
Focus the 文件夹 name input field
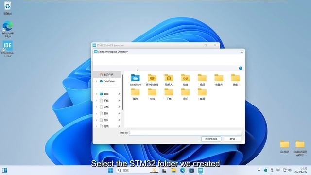coord(186,133)
